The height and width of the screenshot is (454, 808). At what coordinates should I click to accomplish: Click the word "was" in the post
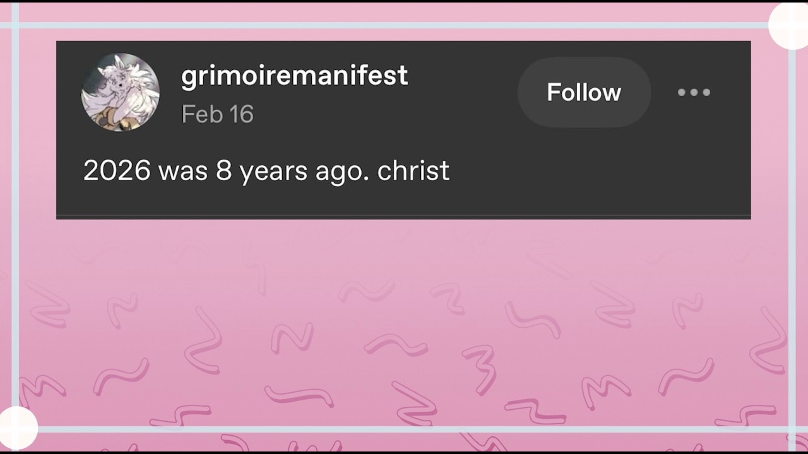pos(183,172)
